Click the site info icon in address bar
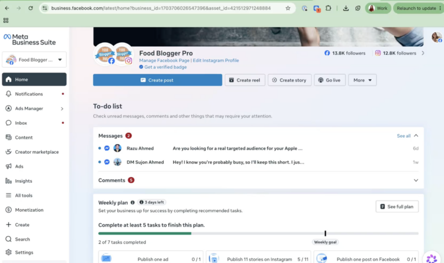The height and width of the screenshot is (263, 444). point(45,8)
